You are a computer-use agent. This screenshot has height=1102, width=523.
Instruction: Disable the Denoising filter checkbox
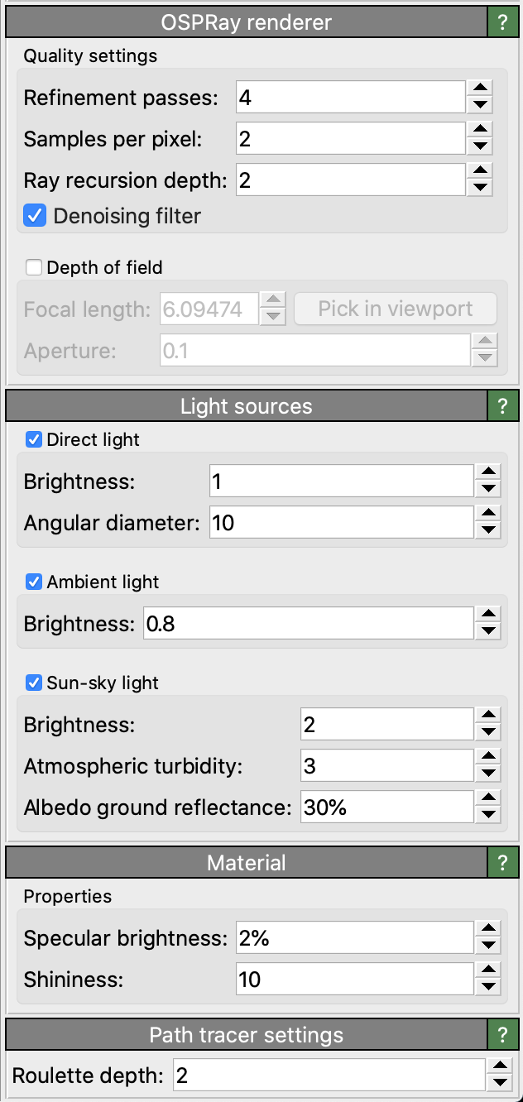[x=35, y=217]
